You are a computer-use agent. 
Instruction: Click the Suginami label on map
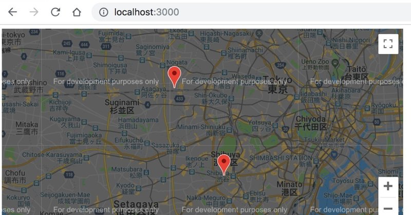tap(122, 106)
